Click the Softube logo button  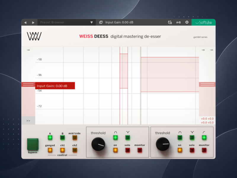point(204,23)
